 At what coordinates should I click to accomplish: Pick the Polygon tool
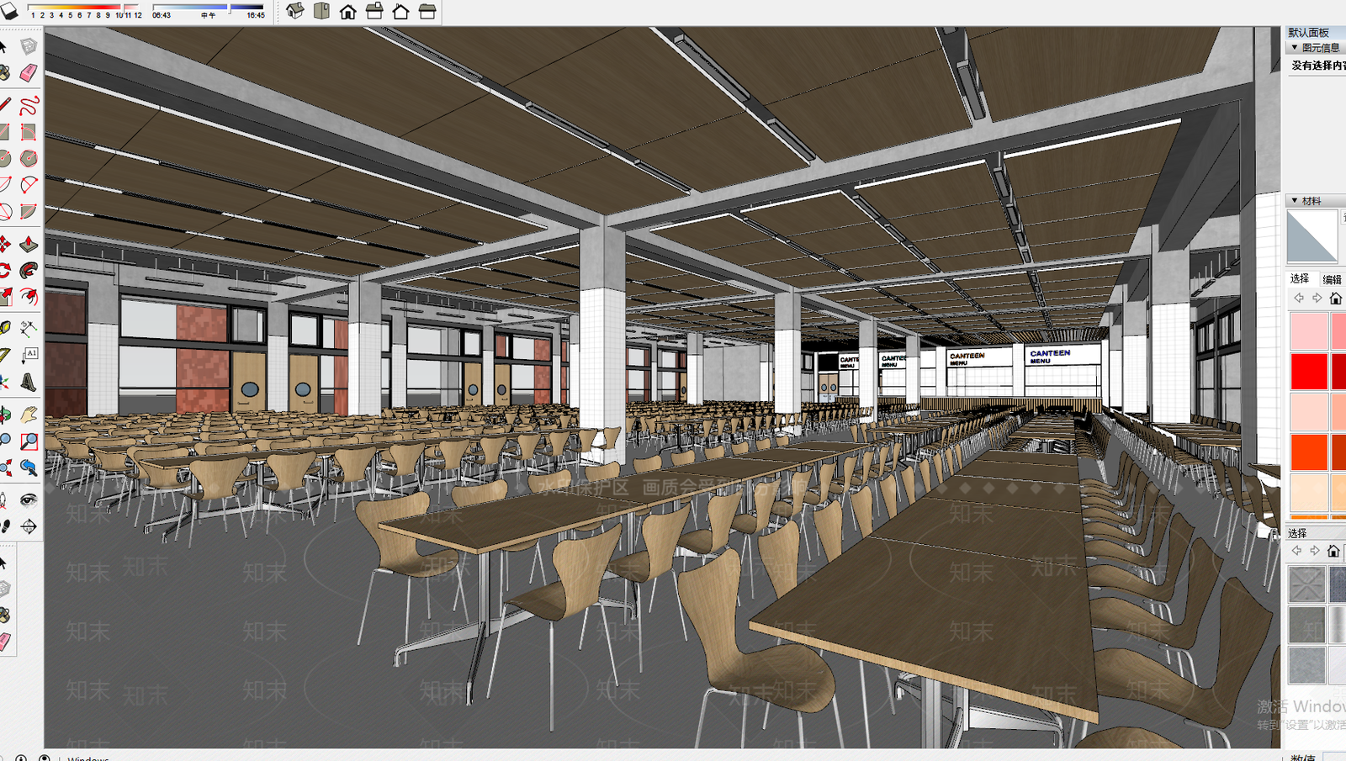click(x=29, y=158)
